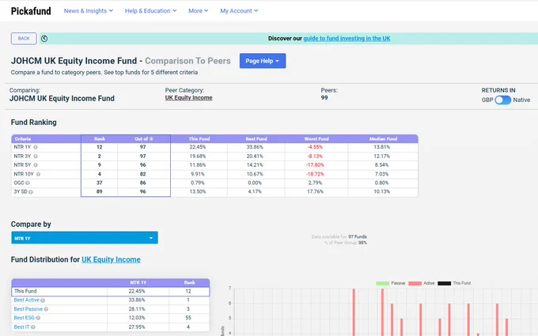Click the Worst Fund column header
The width and height of the screenshot is (538, 336).
316,139
